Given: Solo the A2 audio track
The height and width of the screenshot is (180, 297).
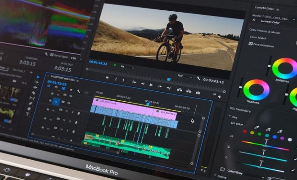Looking at the screenshot, I should point(70,121).
